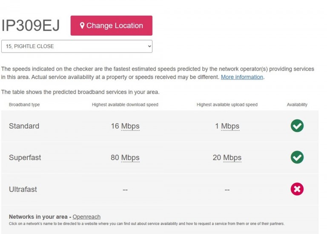Click the 80 Mbps Superfast download speed
327x234 pixels.
125,157
